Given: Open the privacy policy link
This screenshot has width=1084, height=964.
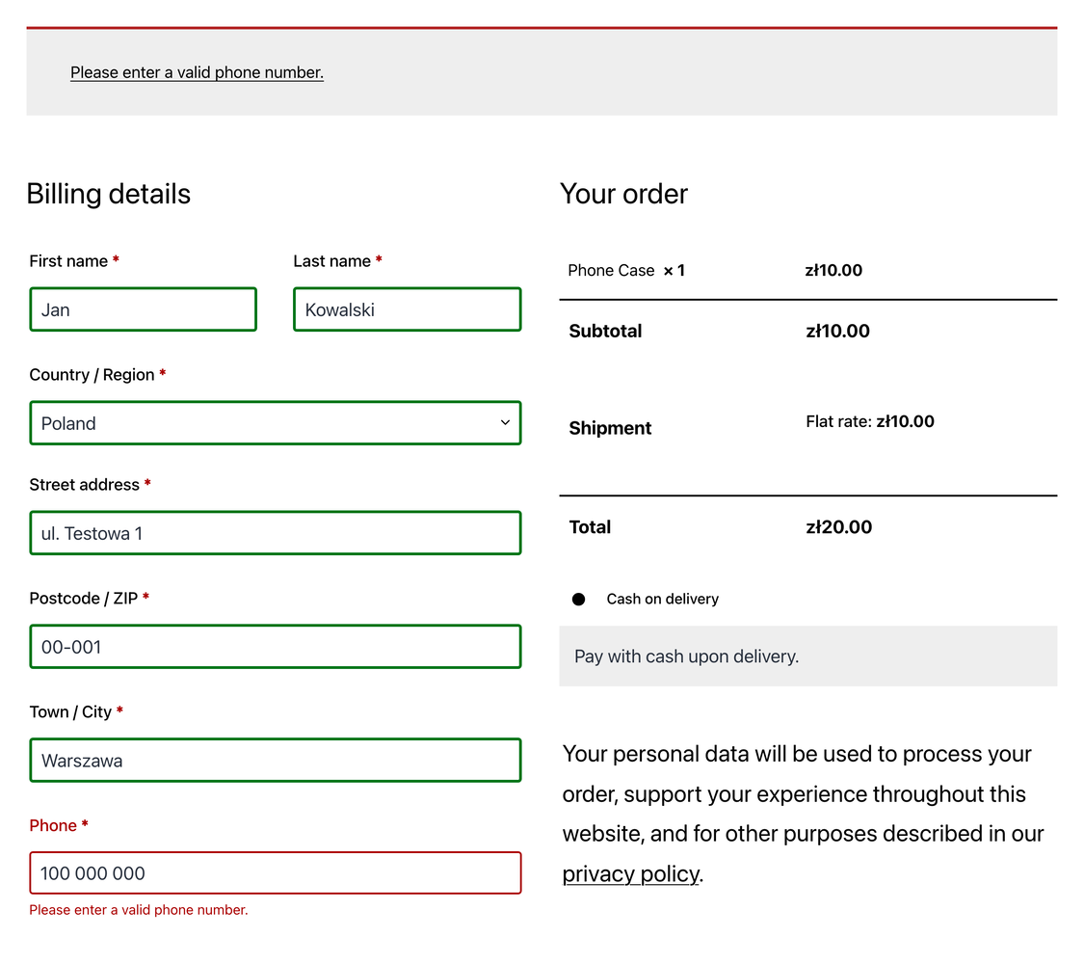Looking at the screenshot, I should 630,874.
